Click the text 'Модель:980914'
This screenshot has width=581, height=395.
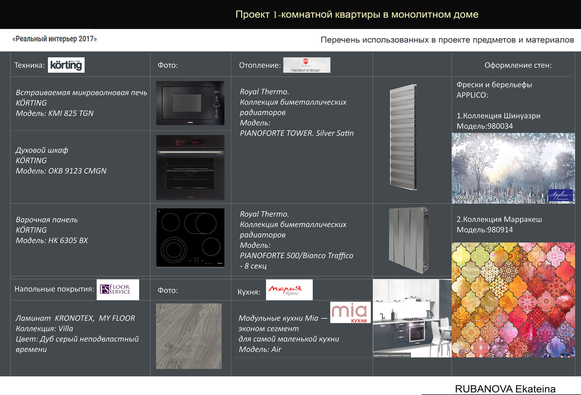[x=485, y=230]
